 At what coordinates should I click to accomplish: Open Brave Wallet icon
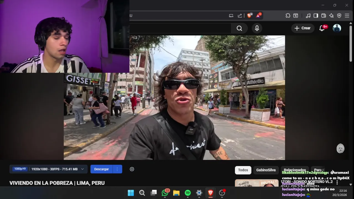(x=324, y=16)
